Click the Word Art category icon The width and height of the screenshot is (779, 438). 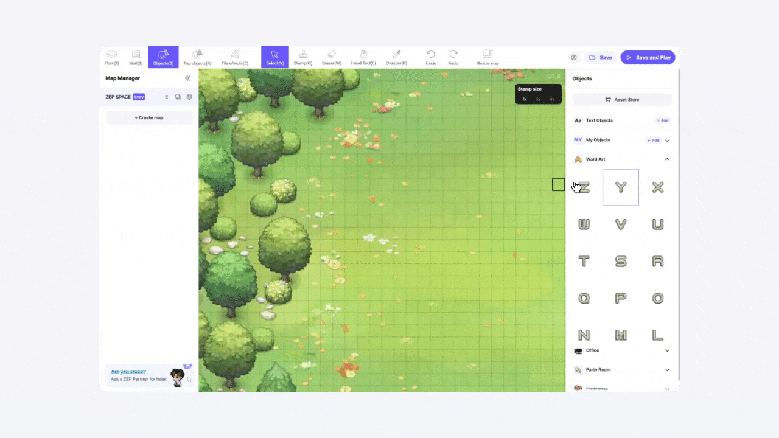coord(578,159)
